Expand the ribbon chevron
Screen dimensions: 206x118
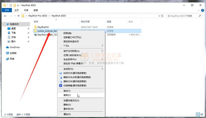pos(199,10)
